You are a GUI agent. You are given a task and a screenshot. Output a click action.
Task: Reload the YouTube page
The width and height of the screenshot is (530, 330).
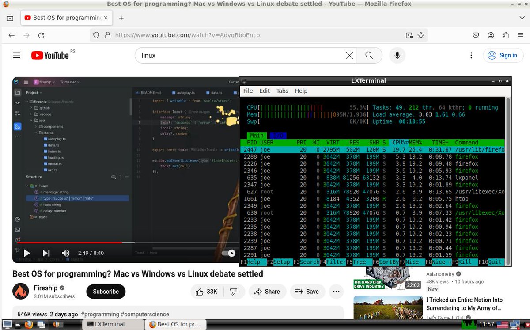41,35
